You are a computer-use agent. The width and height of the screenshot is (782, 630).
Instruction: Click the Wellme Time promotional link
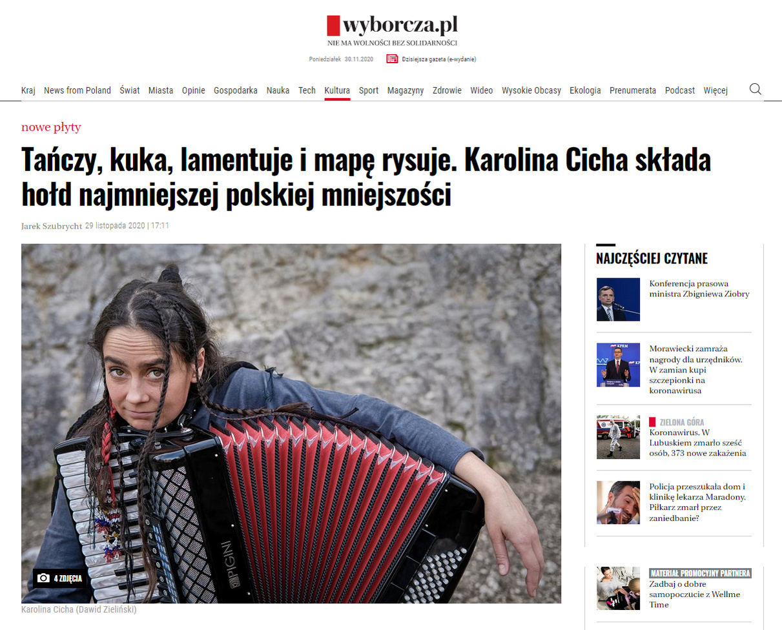(695, 594)
